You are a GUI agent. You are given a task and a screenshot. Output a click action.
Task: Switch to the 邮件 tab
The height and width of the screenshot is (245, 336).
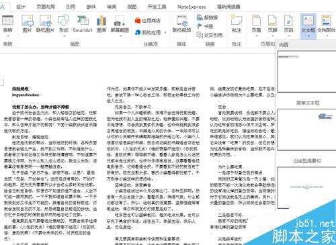[91, 7]
